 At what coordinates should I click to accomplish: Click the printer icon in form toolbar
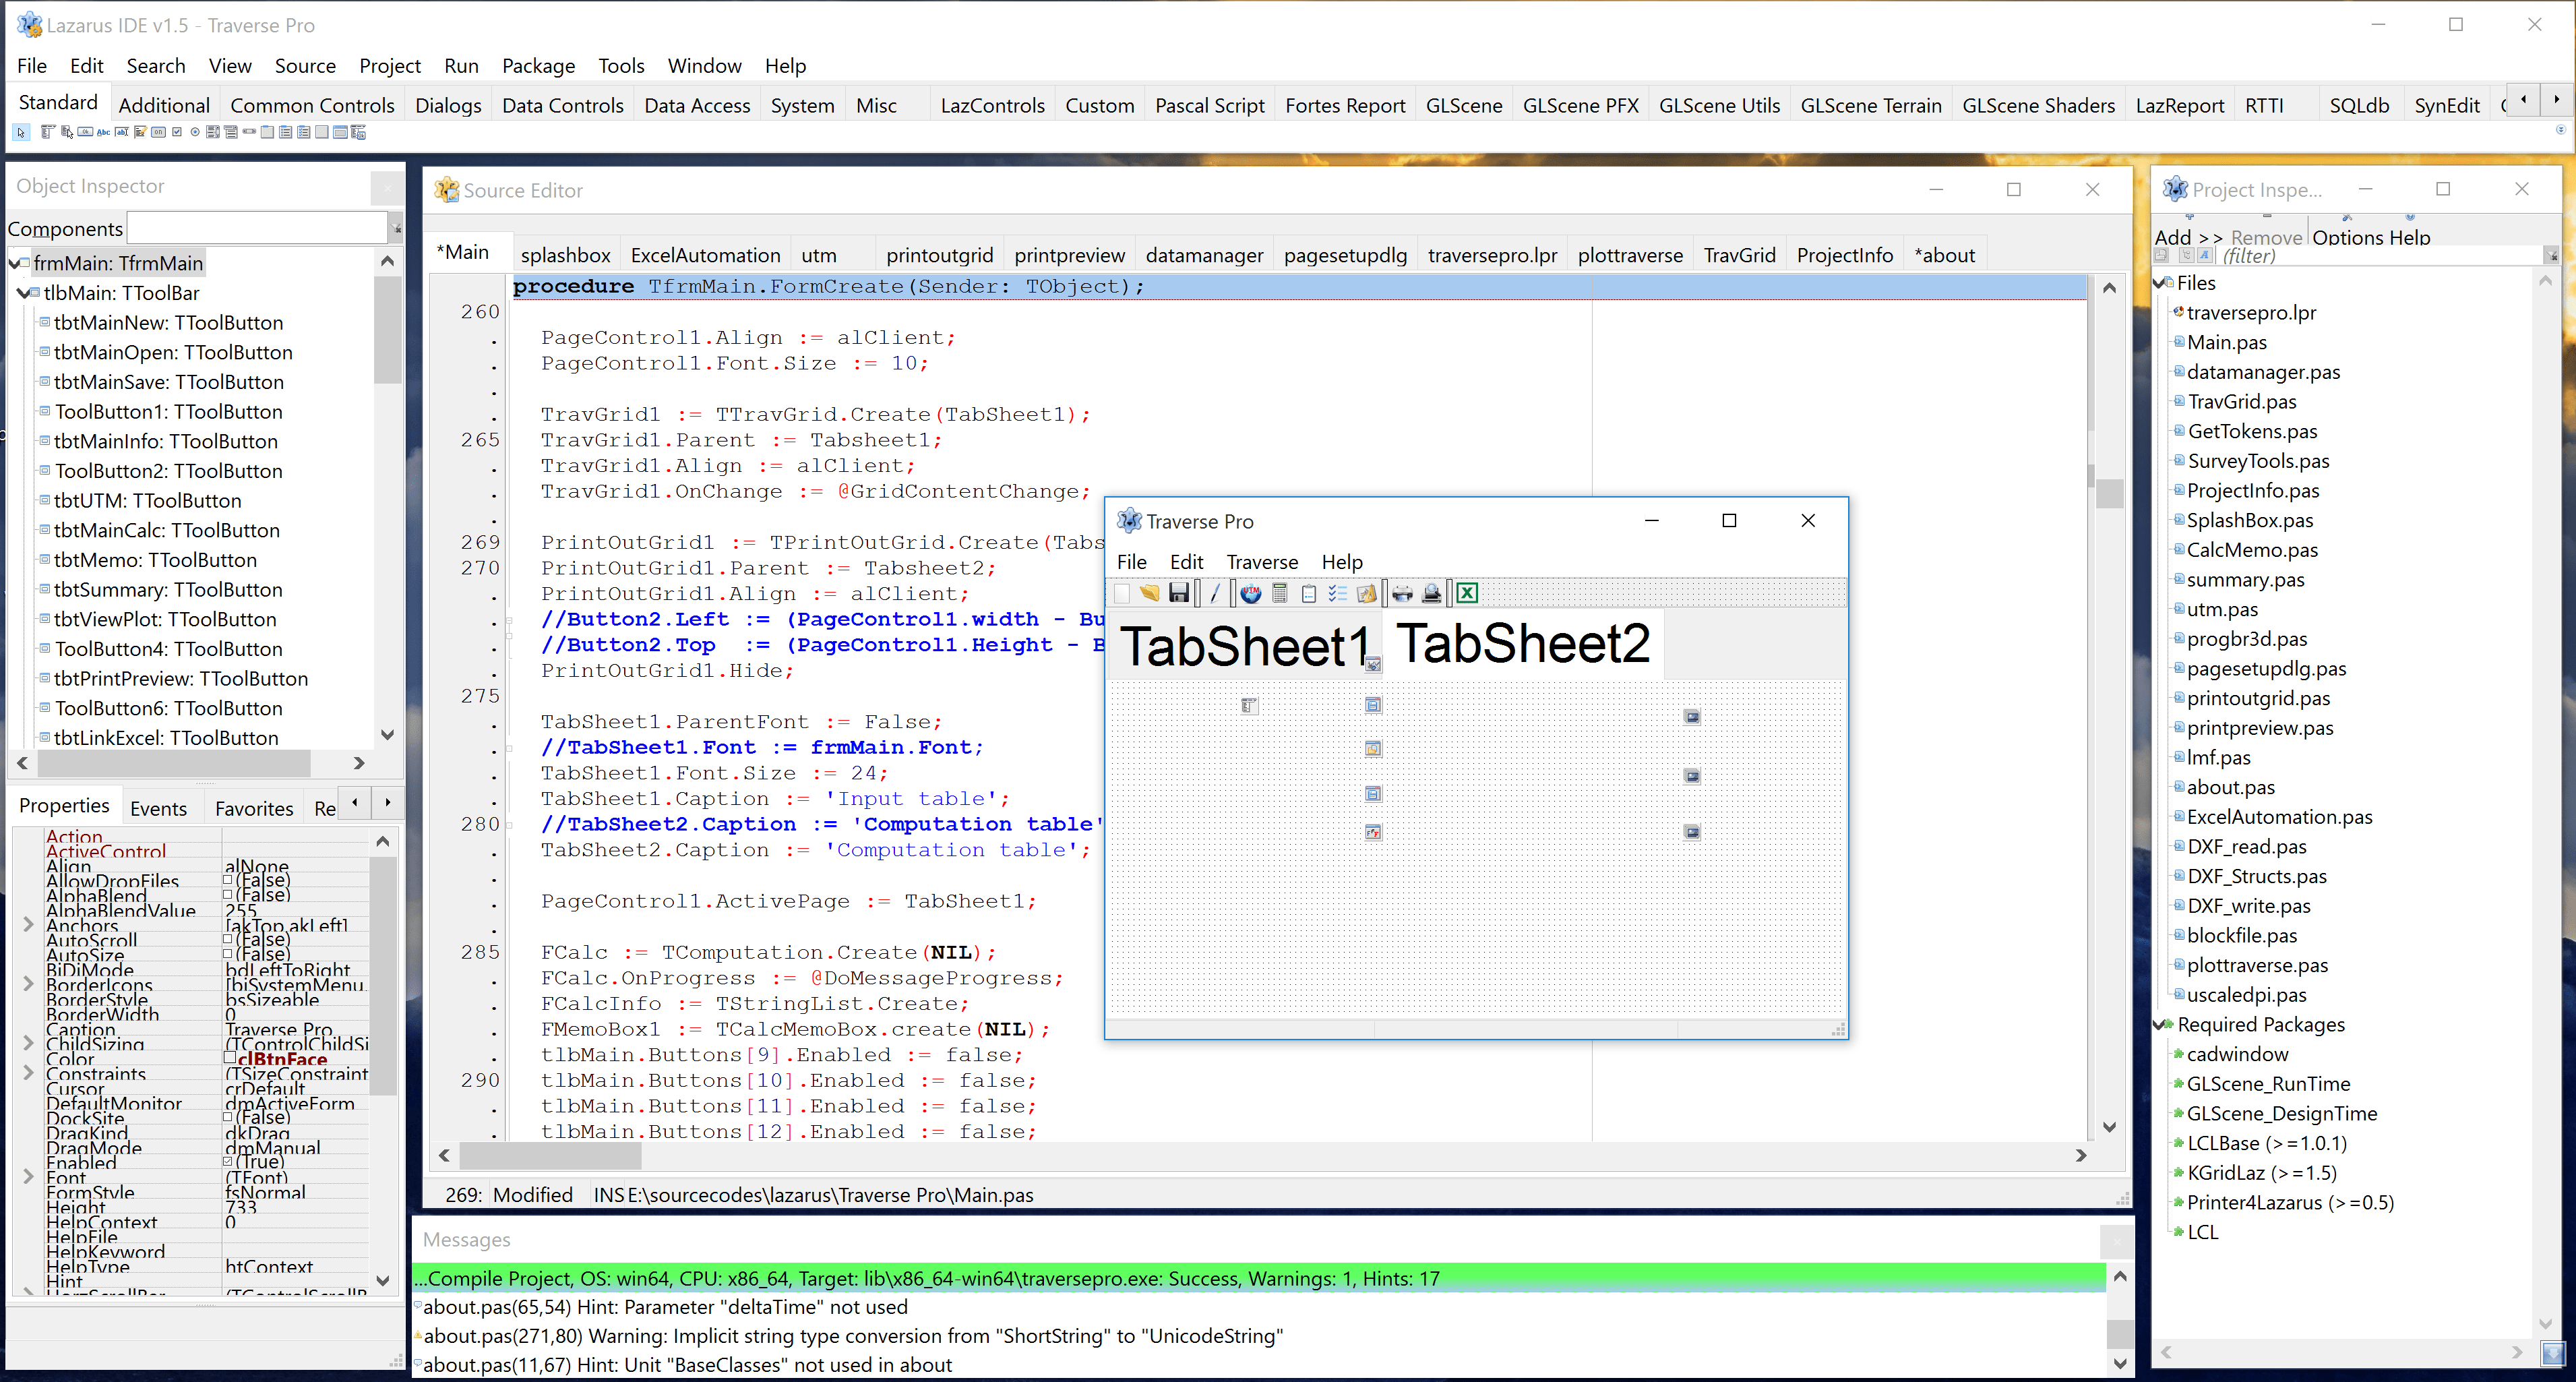pyautogui.click(x=1402, y=594)
